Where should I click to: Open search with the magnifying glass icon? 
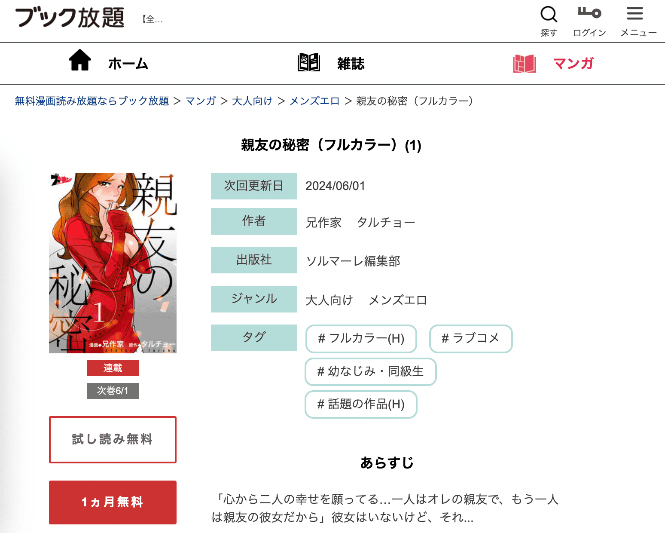(x=549, y=15)
